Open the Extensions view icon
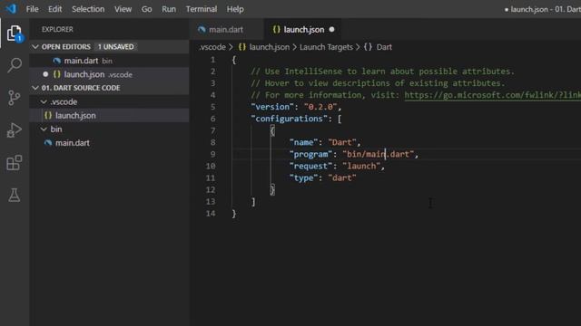 tap(15, 163)
